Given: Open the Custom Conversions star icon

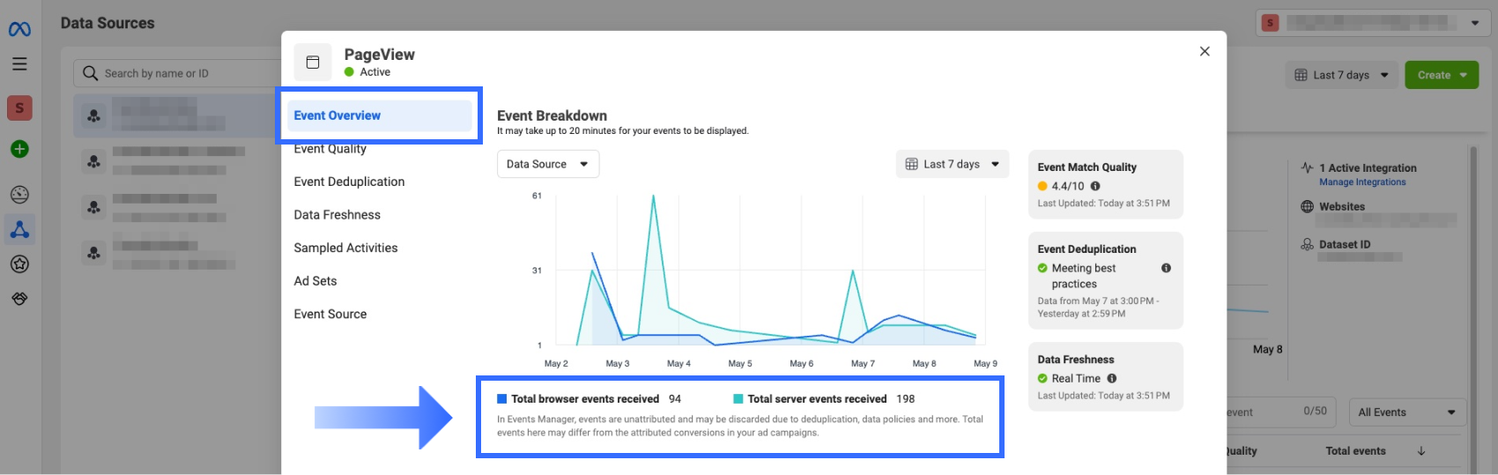Looking at the screenshot, I should click(19, 263).
